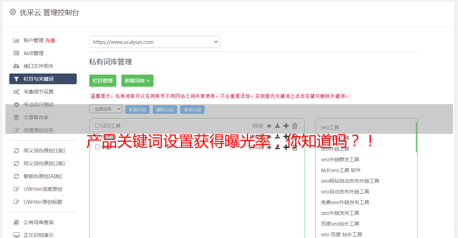
Task: Select keyword seo自动发布外链工具
Action: click(x=345, y=192)
